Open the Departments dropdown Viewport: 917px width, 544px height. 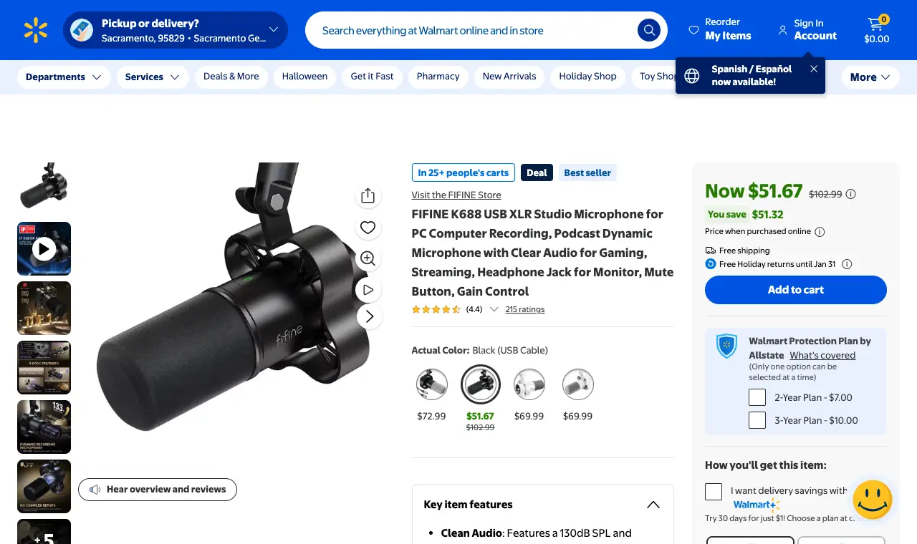[x=64, y=77]
